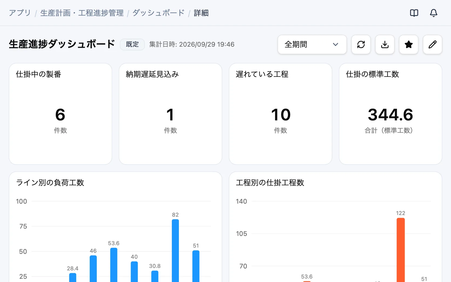
Task: Select 詳細 breadcrumb item
Action: (201, 13)
